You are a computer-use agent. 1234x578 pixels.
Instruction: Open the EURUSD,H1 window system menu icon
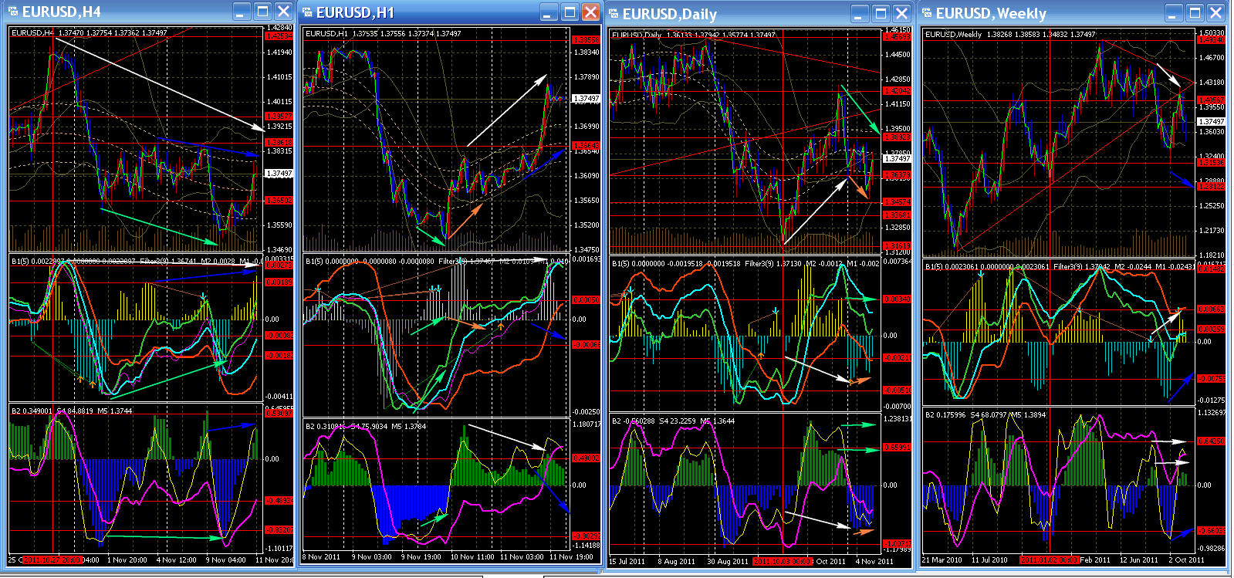pos(307,12)
